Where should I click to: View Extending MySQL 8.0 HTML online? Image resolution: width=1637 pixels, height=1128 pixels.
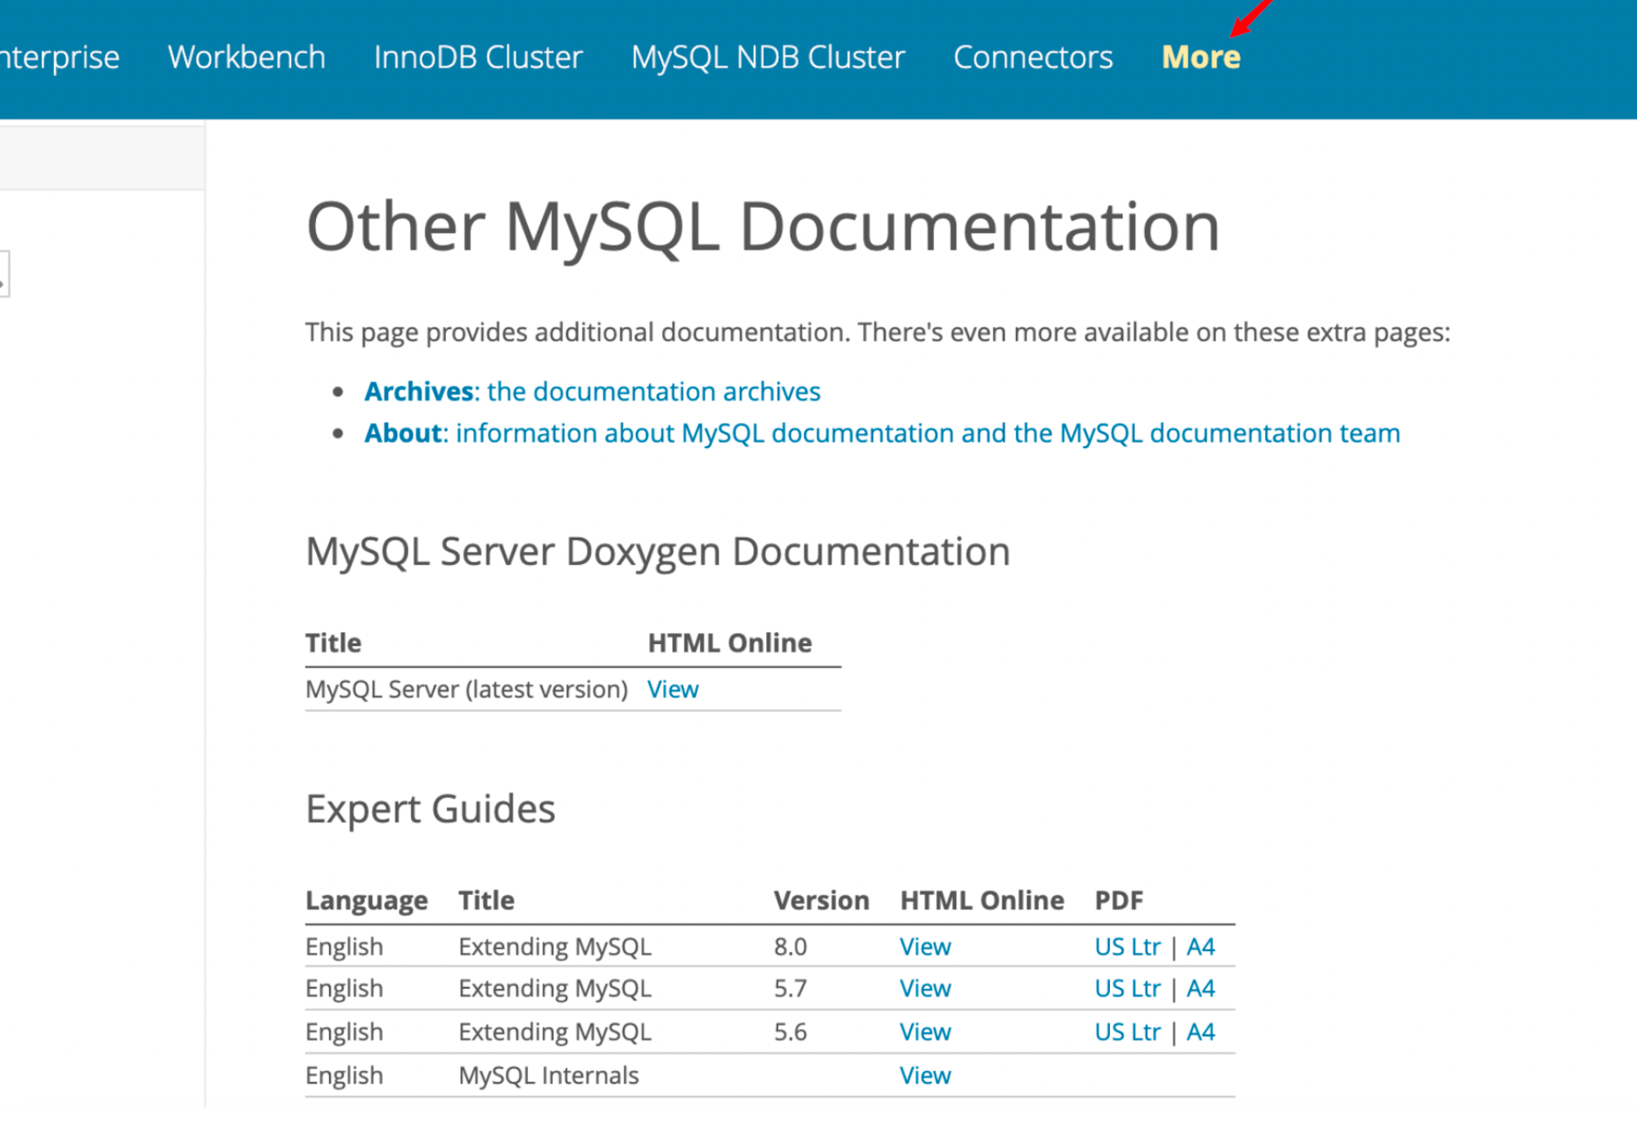[925, 946]
